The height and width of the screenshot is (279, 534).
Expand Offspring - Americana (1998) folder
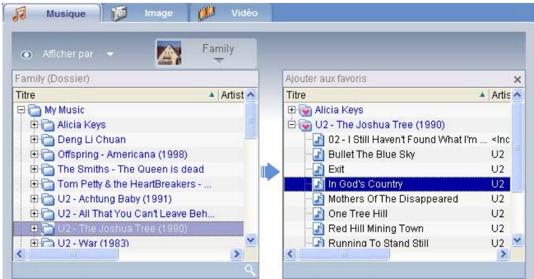coord(34,155)
